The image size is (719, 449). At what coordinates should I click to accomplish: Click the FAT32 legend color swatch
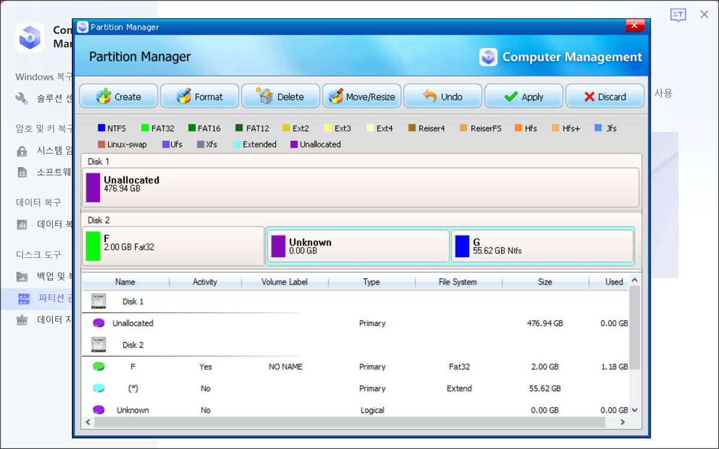145,128
